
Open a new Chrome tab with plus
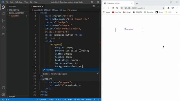[x=137, y=3]
